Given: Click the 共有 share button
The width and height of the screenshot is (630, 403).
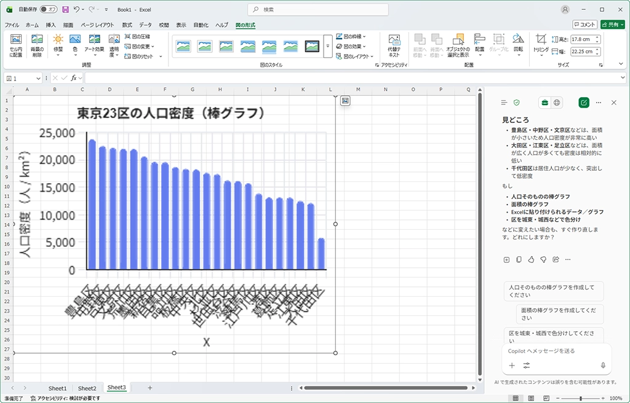Looking at the screenshot, I should 613,25.
